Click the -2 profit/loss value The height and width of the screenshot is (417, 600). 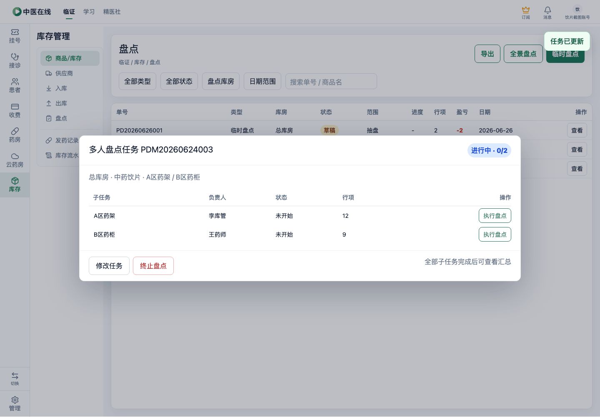tap(460, 130)
